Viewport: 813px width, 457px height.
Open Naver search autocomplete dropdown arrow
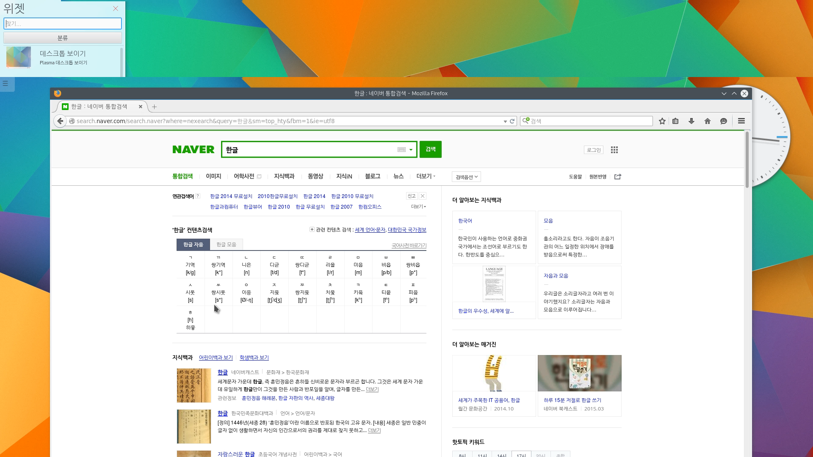(x=411, y=150)
